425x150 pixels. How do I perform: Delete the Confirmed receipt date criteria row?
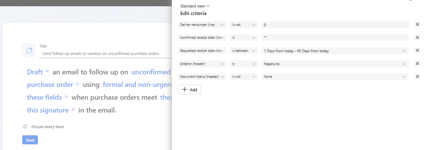tap(417, 37)
